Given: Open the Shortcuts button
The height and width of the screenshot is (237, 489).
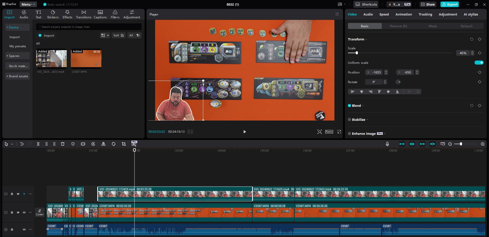Looking at the screenshot, I should (x=366, y=4).
